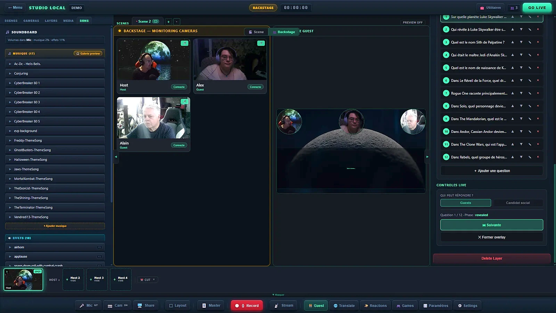Viewport: 556px width, 313px height.
Task: Click the GO LIVE button
Action: 537,8
